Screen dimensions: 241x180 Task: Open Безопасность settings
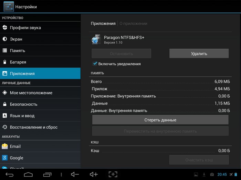point(40,104)
